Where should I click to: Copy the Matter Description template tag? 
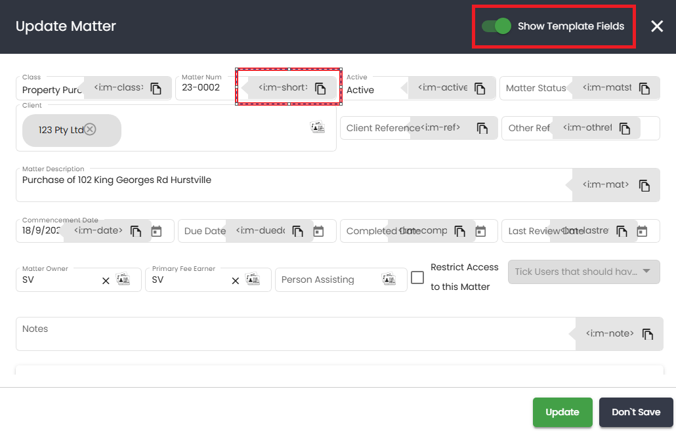tap(644, 186)
